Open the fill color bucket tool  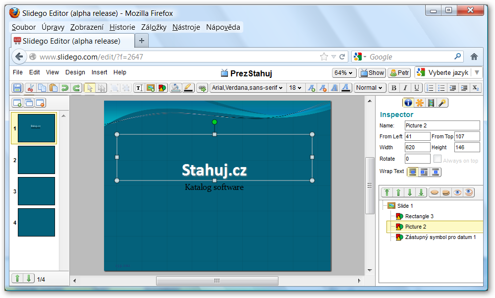[x=175, y=88]
